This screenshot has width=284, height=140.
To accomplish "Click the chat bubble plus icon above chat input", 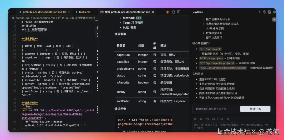I will click(x=214, y=119).
